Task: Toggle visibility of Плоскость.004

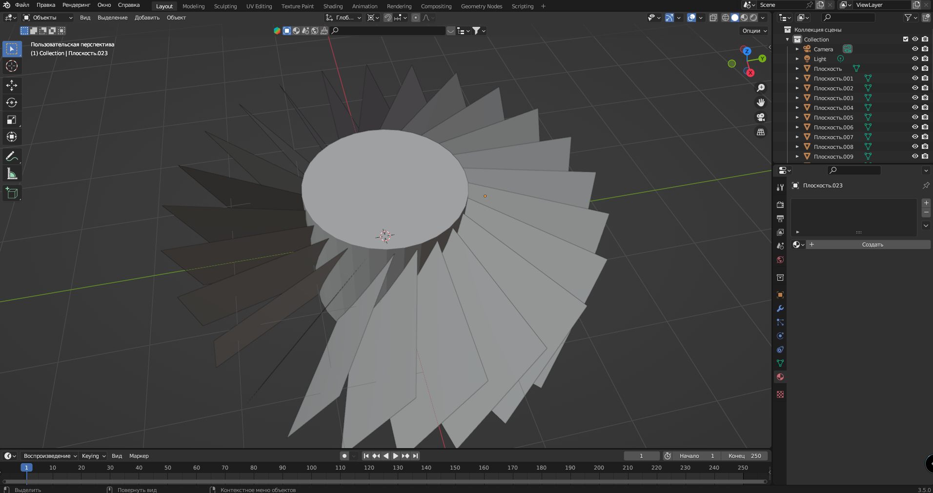Action: tap(915, 107)
